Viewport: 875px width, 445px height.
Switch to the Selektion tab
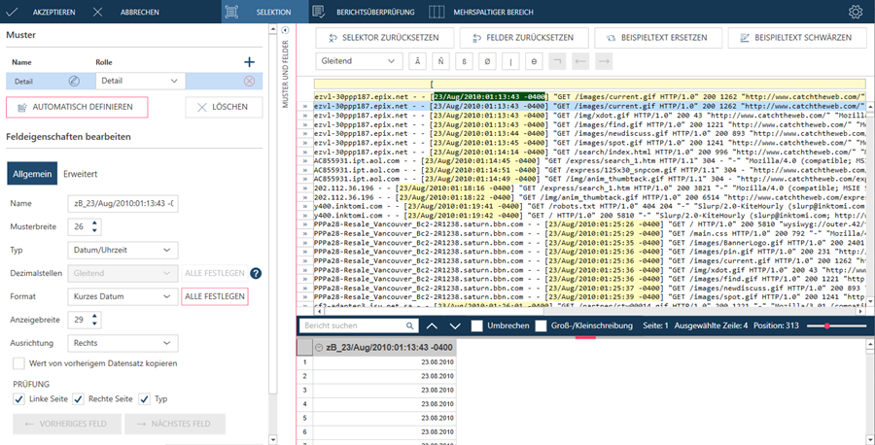click(264, 12)
